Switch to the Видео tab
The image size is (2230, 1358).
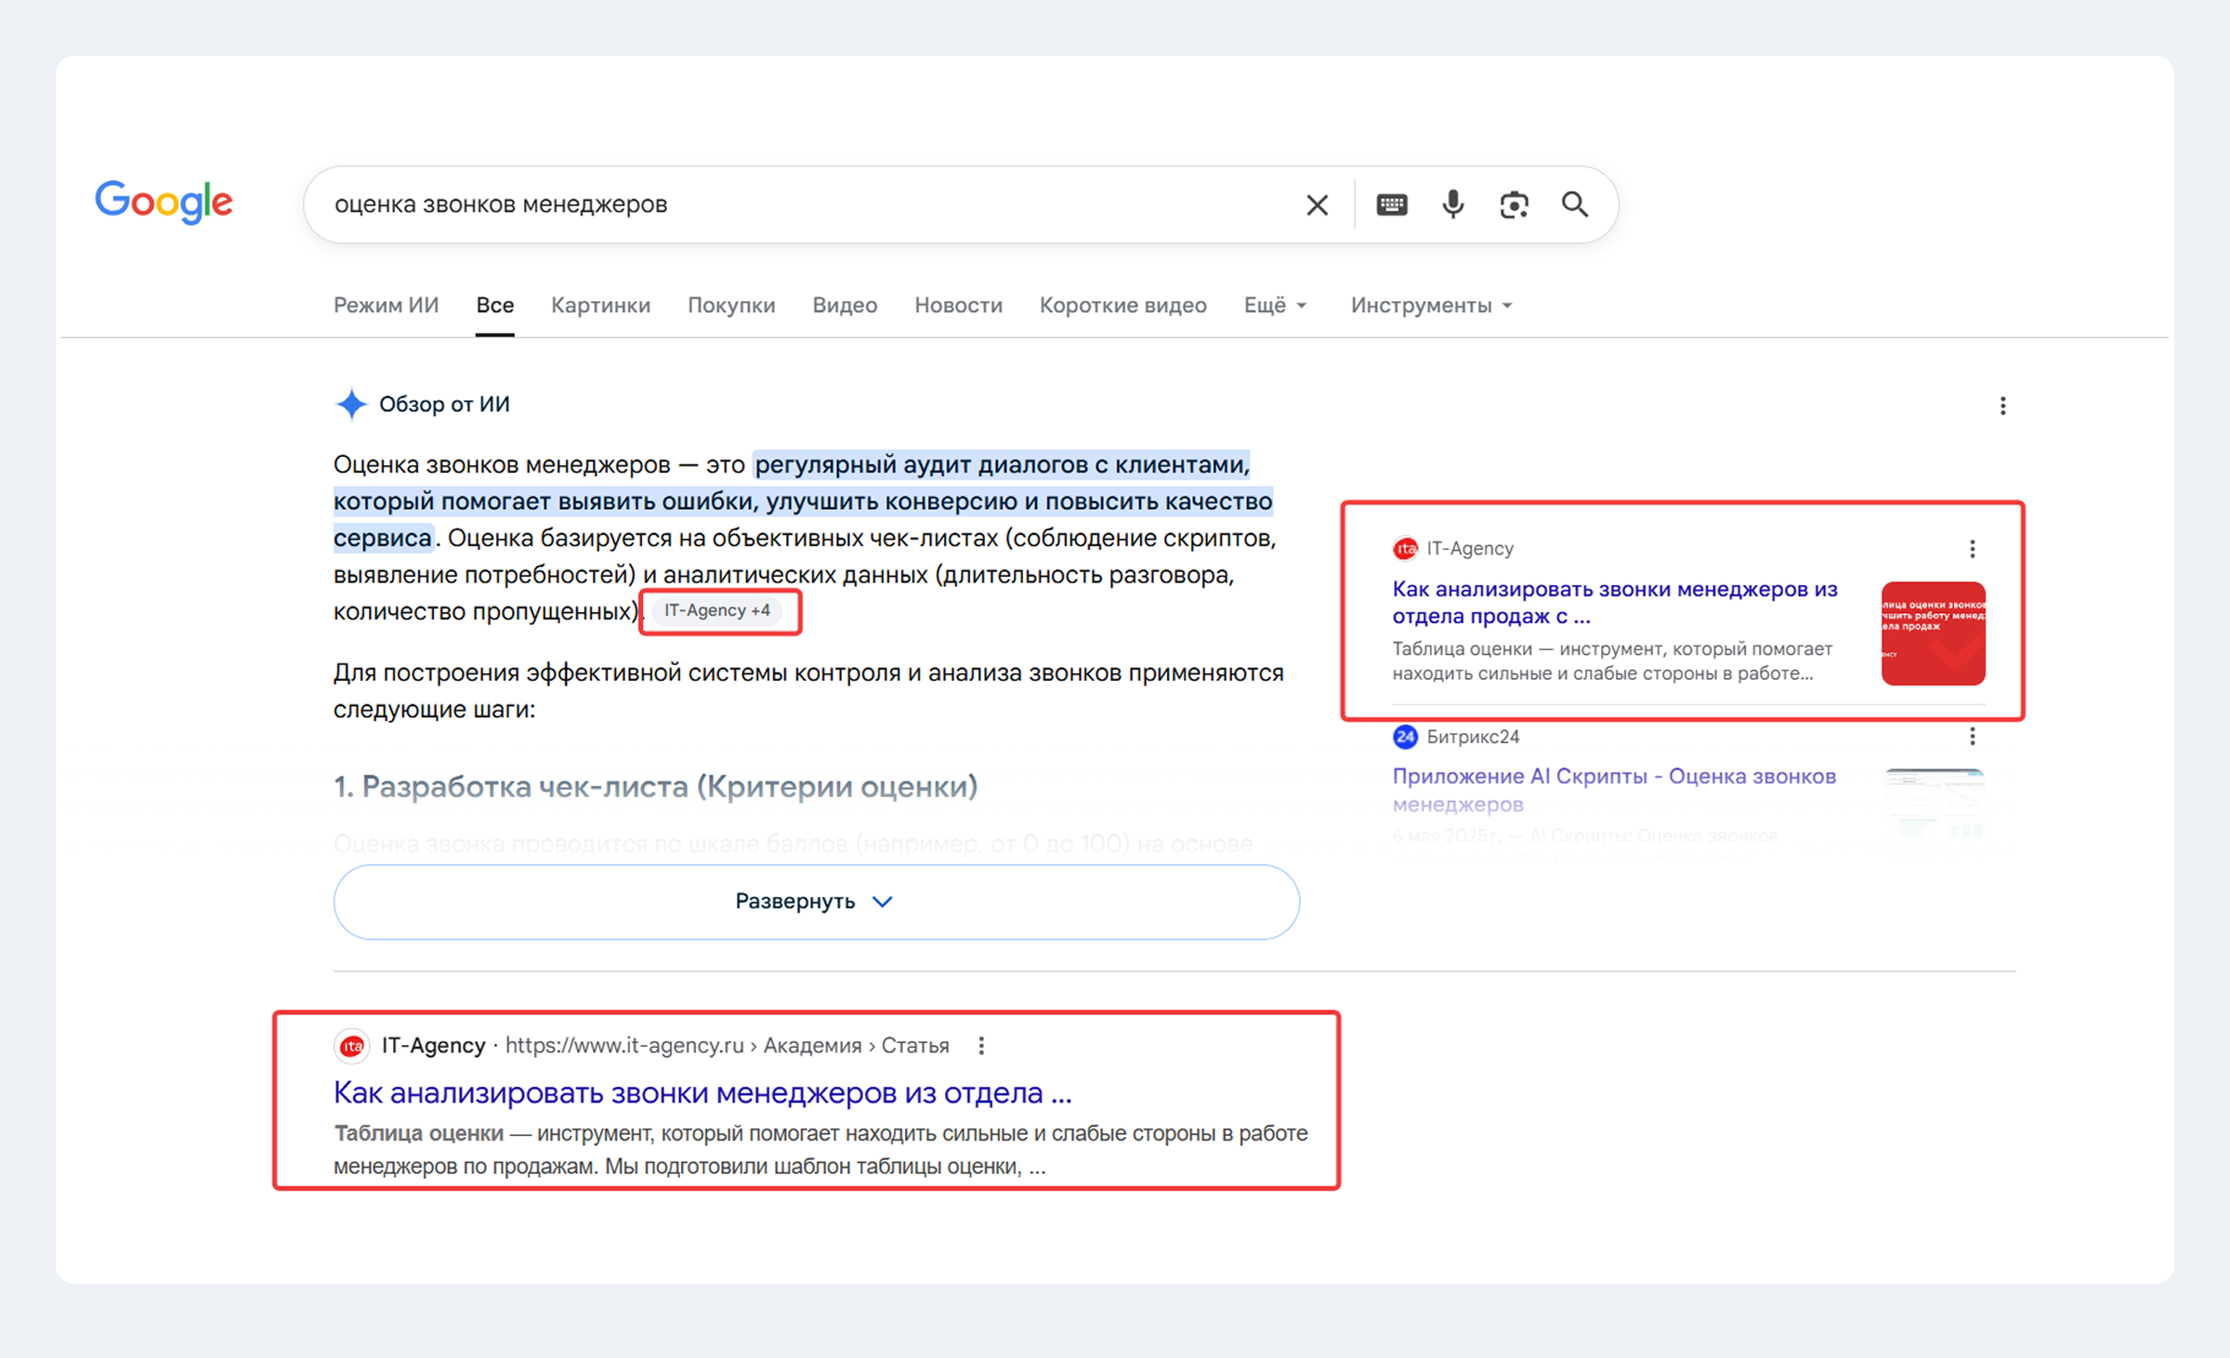point(845,306)
